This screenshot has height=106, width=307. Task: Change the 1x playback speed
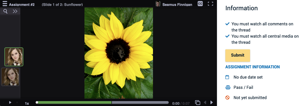coord(27,103)
